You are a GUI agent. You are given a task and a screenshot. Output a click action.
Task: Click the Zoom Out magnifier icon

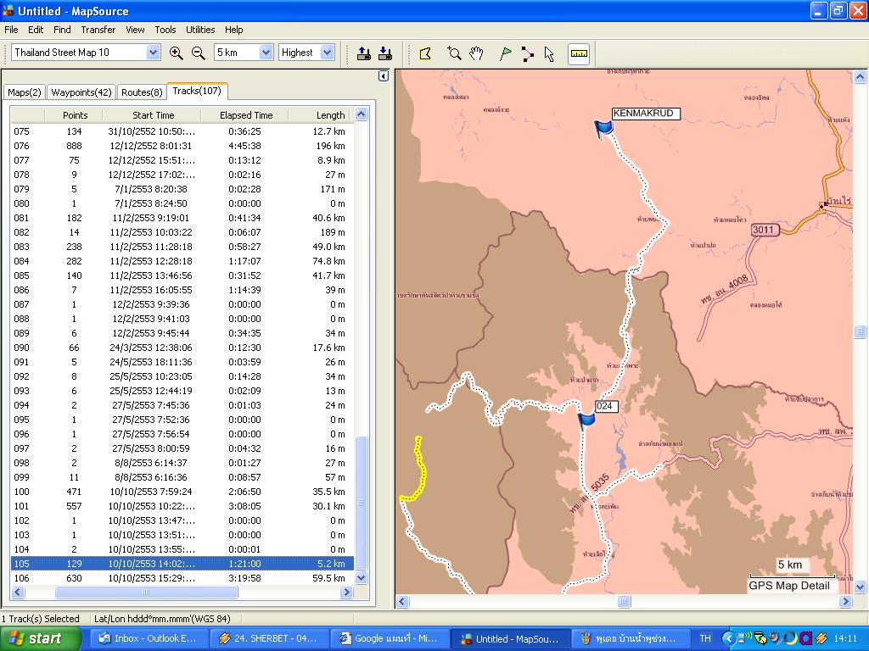coord(199,53)
